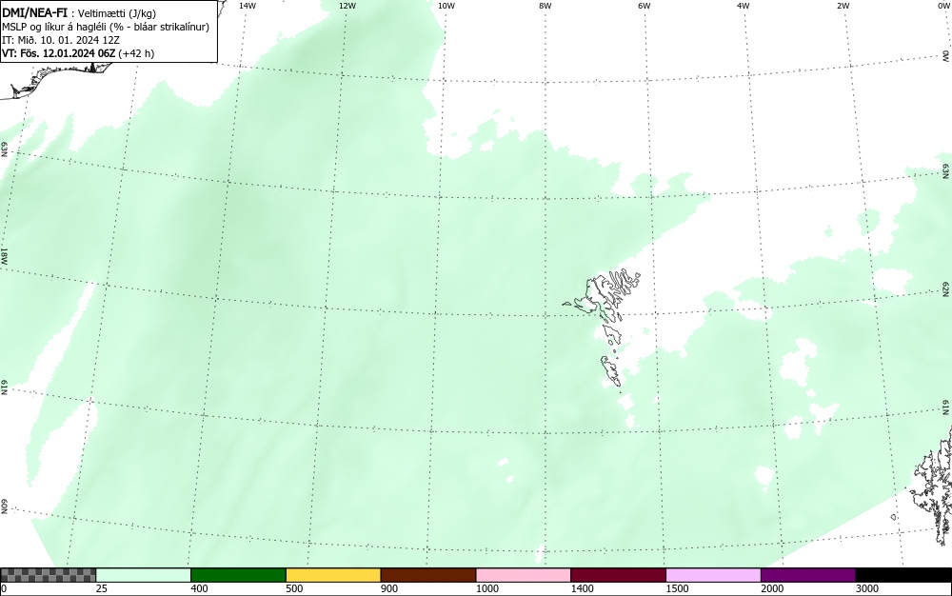Click the 10W longitude label
Viewport: 952px width, 596px height.
(x=446, y=6)
